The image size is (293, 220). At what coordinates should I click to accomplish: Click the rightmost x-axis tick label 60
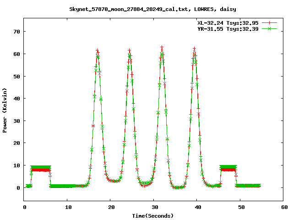pos(284,207)
